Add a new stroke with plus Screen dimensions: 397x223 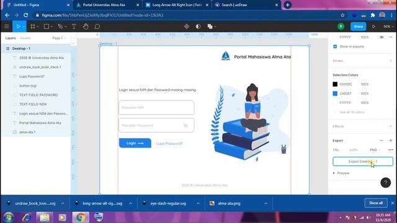pos(390,61)
